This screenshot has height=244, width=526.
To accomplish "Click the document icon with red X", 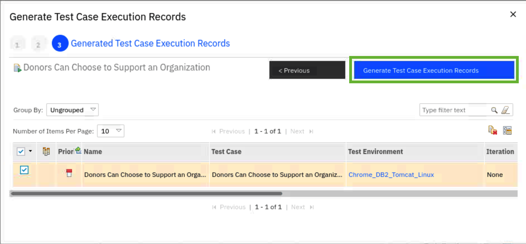I will coord(493,130).
